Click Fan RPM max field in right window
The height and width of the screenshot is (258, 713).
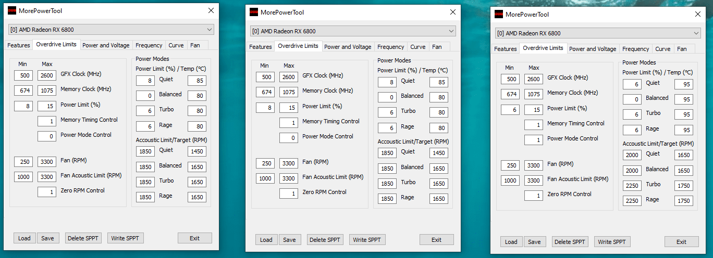534,165
